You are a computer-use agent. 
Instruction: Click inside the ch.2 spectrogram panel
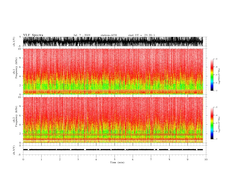pyautogui.click(x=113, y=120)
